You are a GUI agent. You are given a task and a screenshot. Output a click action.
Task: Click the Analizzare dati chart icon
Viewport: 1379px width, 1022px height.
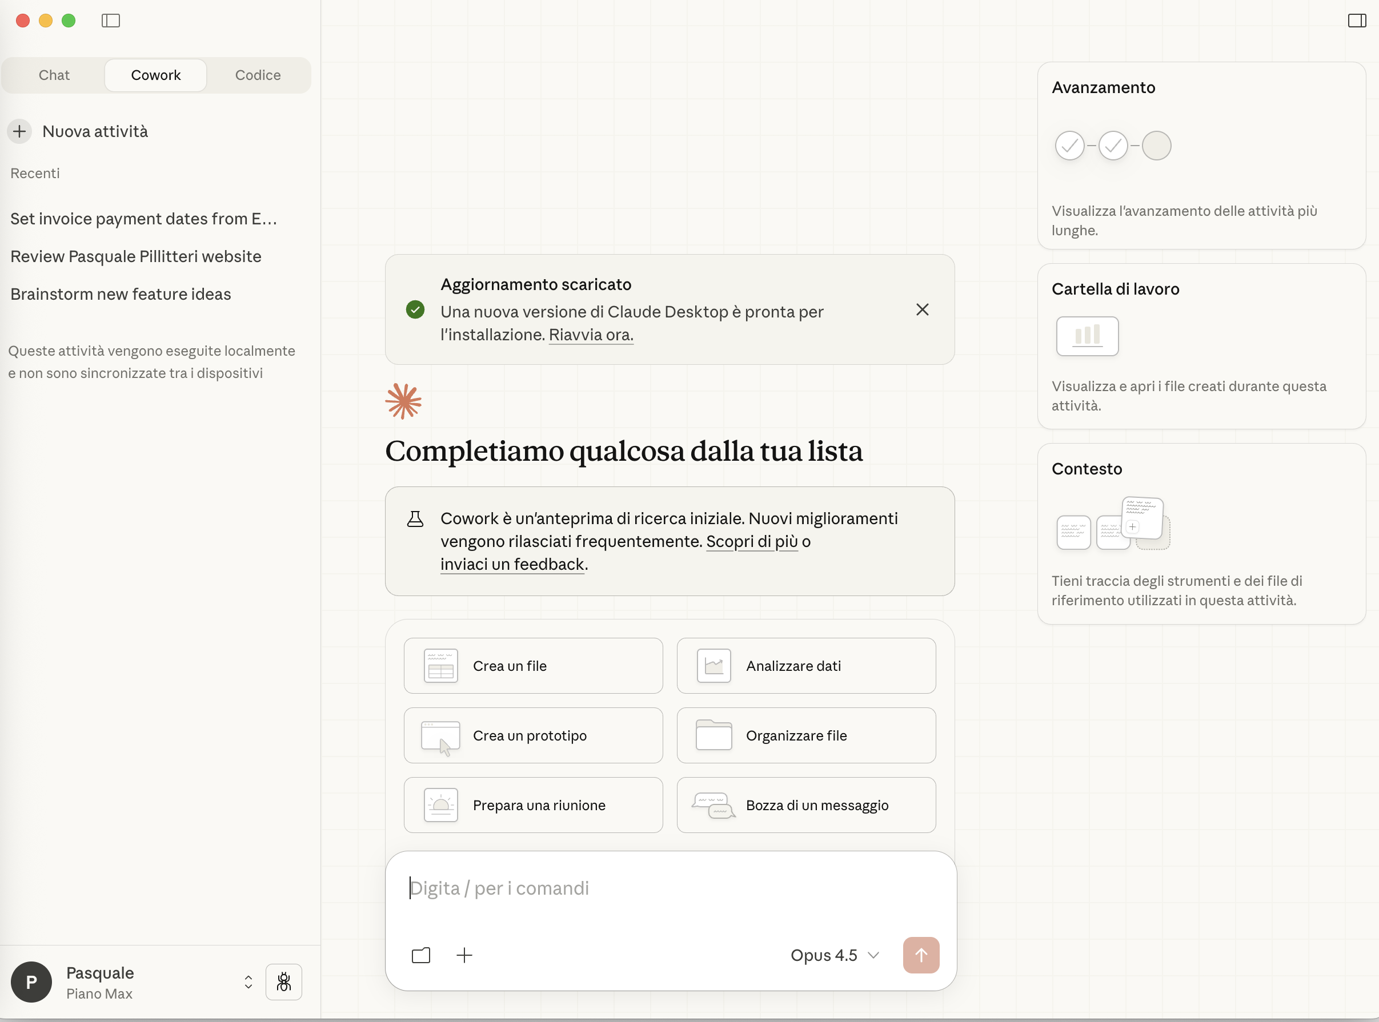pyautogui.click(x=713, y=666)
